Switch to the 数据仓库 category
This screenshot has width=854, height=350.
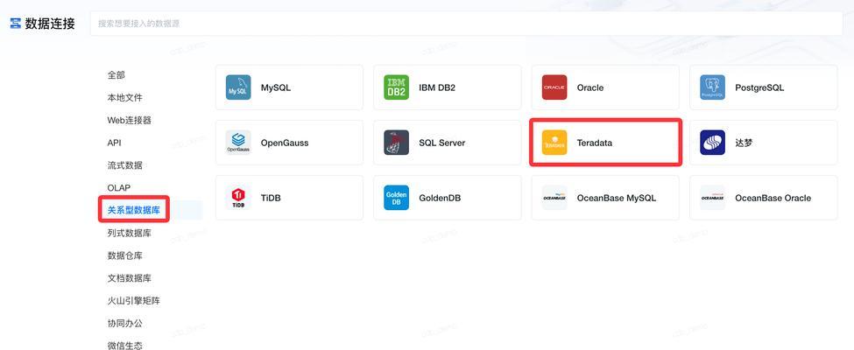tap(124, 255)
